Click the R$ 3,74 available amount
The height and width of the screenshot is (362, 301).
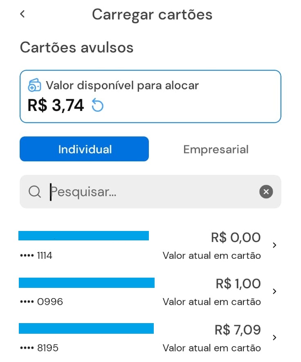pos(56,105)
